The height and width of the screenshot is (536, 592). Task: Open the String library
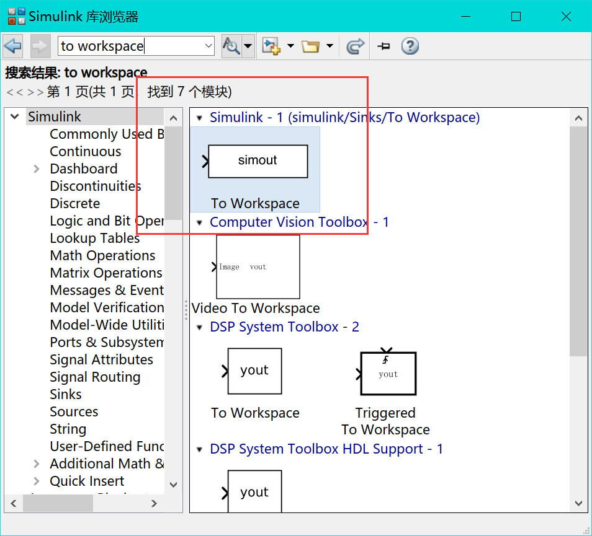pyautogui.click(x=68, y=429)
